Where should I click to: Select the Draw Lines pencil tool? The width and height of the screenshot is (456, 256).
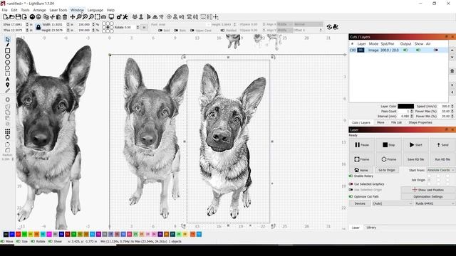point(8,45)
